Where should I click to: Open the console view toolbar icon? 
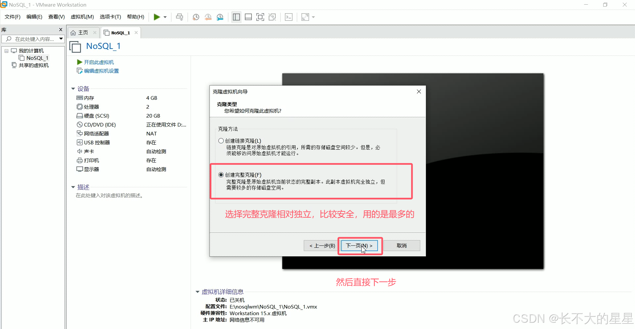289,17
